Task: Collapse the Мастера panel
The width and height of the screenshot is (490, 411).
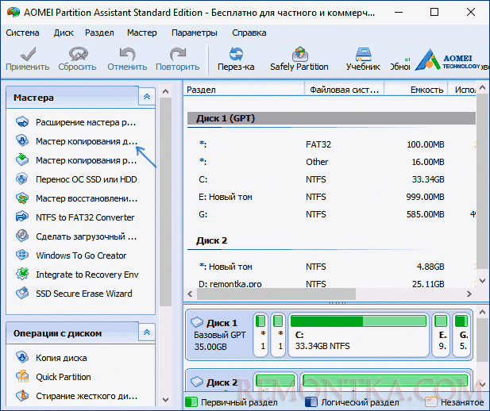Action: tap(147, 97)
